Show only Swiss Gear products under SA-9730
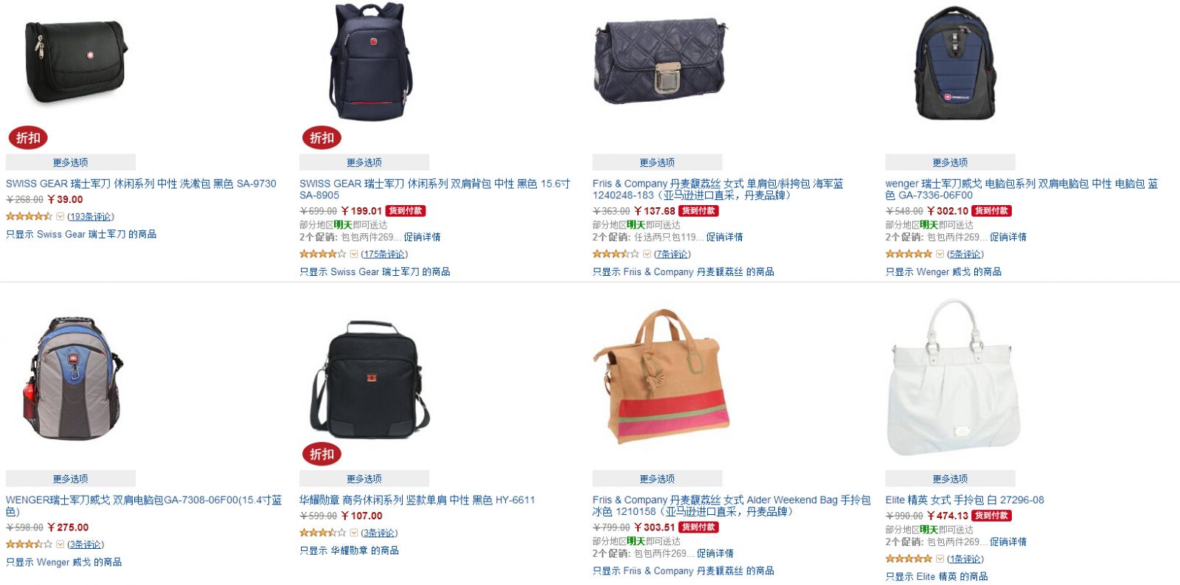 pos(81,235)
